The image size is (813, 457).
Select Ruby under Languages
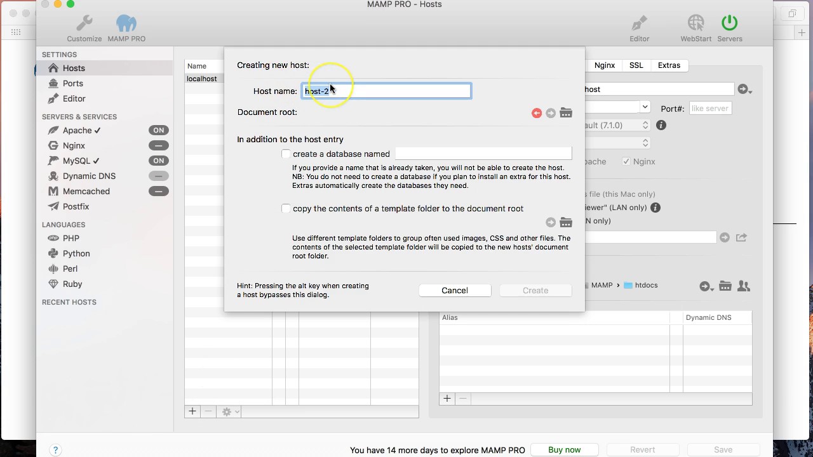point(72,284)
